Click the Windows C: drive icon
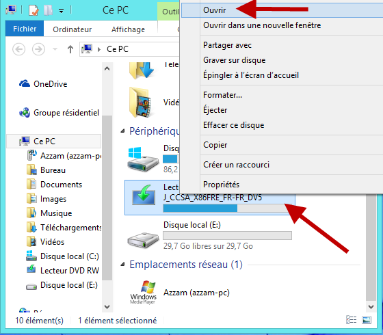Image resolution: width=383 pixels, height=335 pixels. [x=142, y=159]
